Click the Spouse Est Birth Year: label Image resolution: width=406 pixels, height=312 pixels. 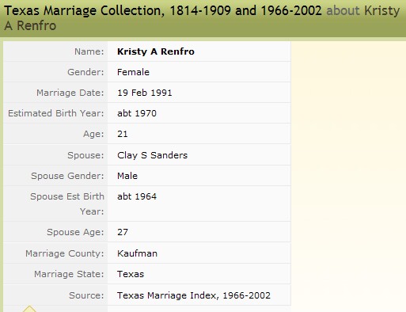(x=67, y=204)
